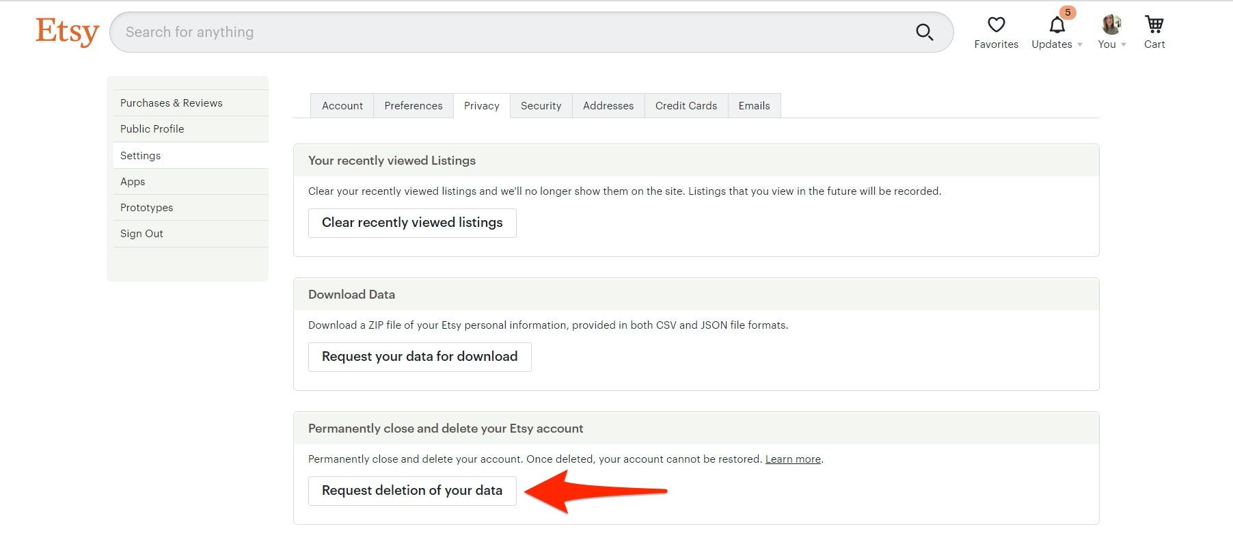The width and height of the screenshot is (1233, 542).
Task: Switch to the Account tab
Action: coord(342,106)
